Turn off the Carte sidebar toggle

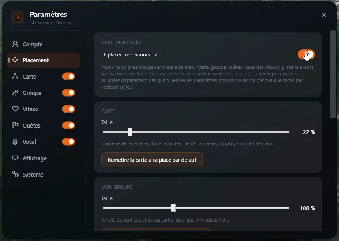click(x=68, y=76)
